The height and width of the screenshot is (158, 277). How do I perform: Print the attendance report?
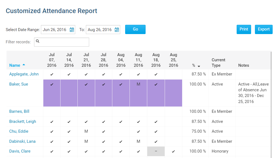244,29
